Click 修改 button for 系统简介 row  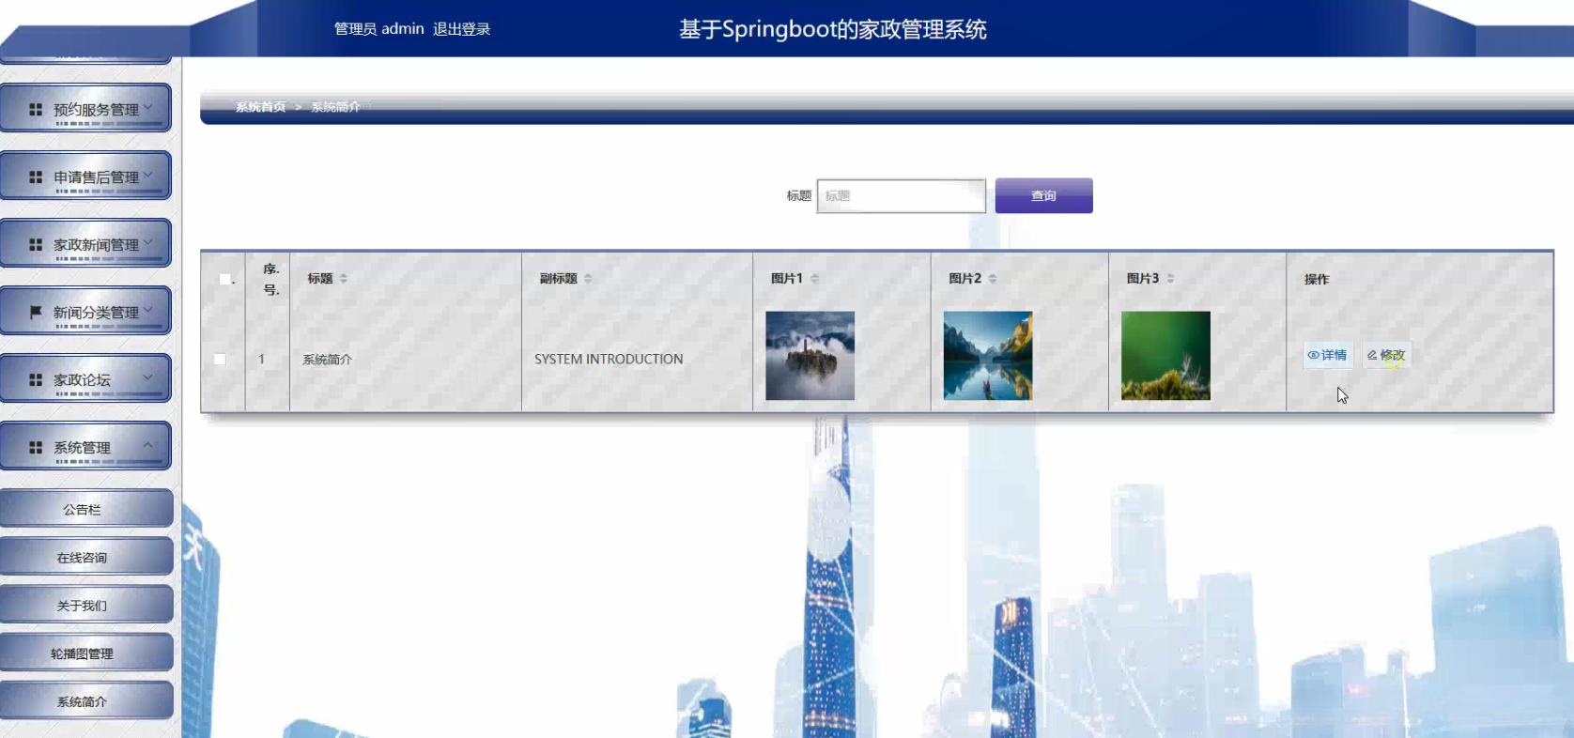pyautogui.click(x=1386, y=355)
